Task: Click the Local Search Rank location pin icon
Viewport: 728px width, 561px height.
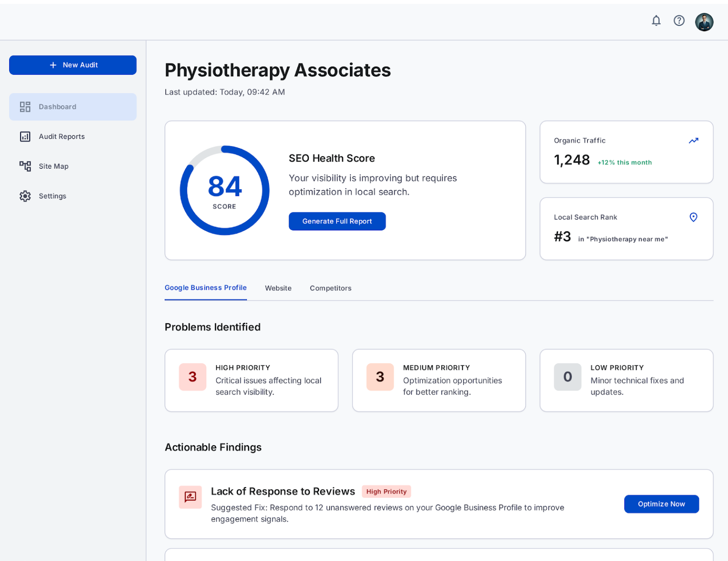Action: point(694,218)
